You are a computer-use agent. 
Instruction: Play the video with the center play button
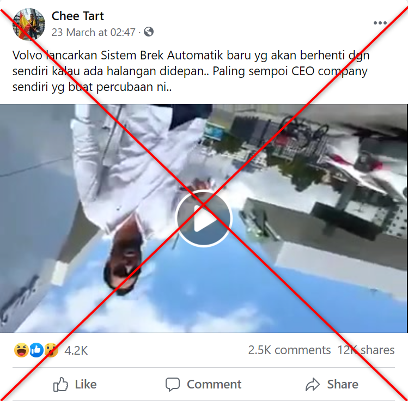pos(204,218)
